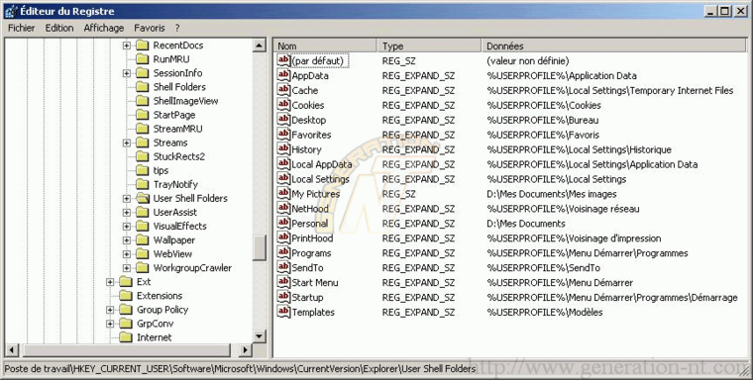The height and width of the screenshot is (380, 753).
Task: Expand the Group Policy key
Action: coord(110,310)
